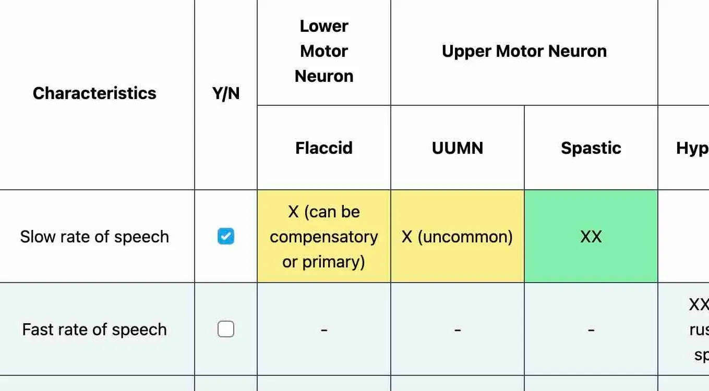Click the dash cell under Spastic in Fast rate row
The width and height of the screenshot is (709, 391).
pyautogui.click(x=591, y=329)
